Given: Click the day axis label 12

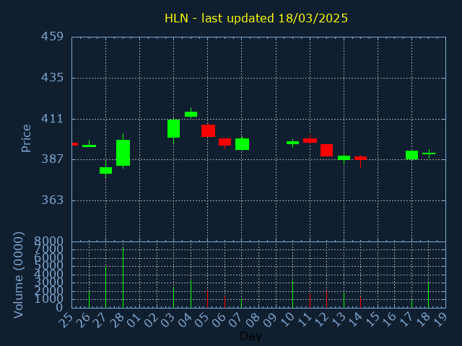Looking at the screenshot, I should pyautogui.click(x=321, y=320).
